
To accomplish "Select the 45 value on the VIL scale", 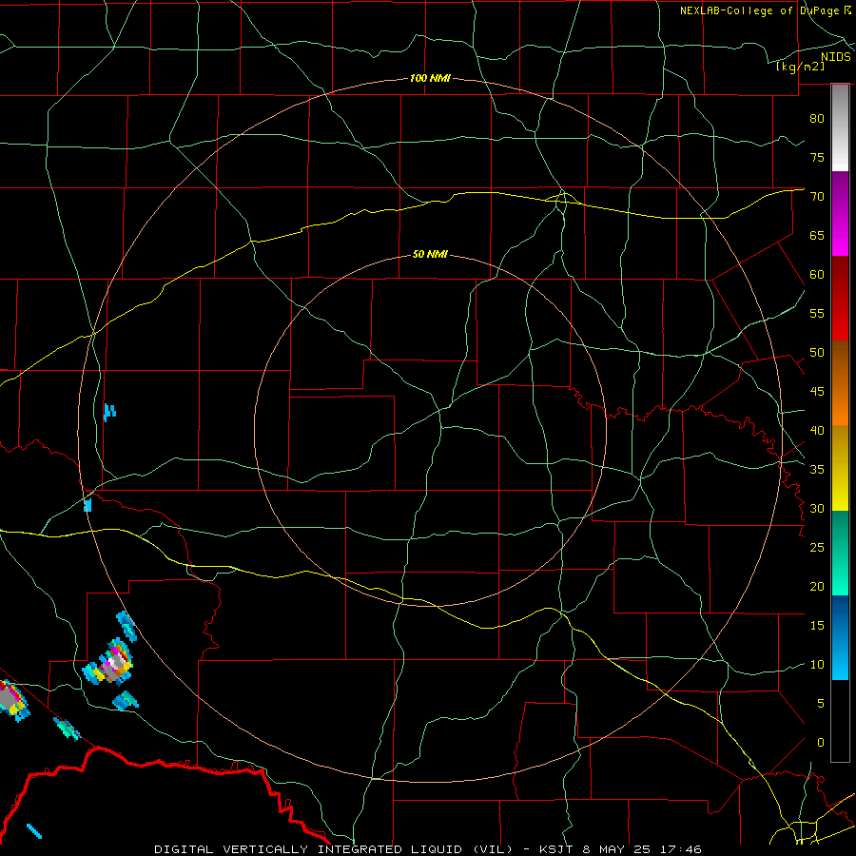I will 817,392.
